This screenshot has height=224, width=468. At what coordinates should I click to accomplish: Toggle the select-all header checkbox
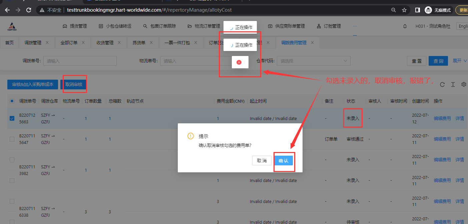12,101
